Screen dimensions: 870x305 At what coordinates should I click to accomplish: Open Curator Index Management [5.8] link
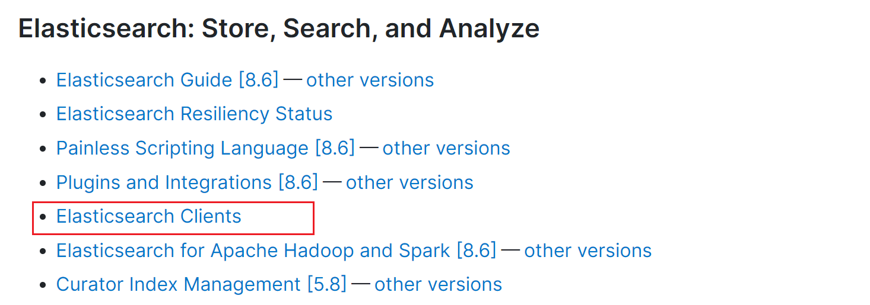click(x=202, y=285)
